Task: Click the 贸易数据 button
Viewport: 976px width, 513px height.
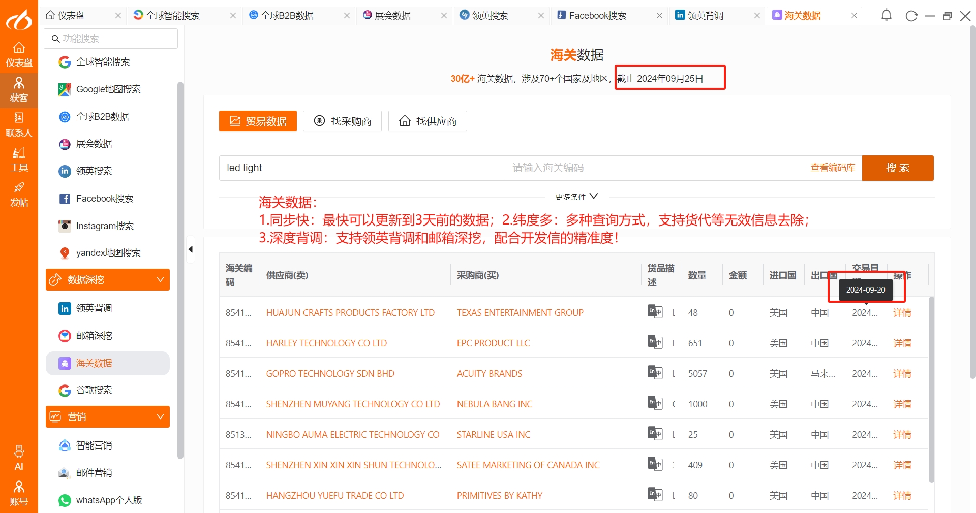Action: (258, 121)
